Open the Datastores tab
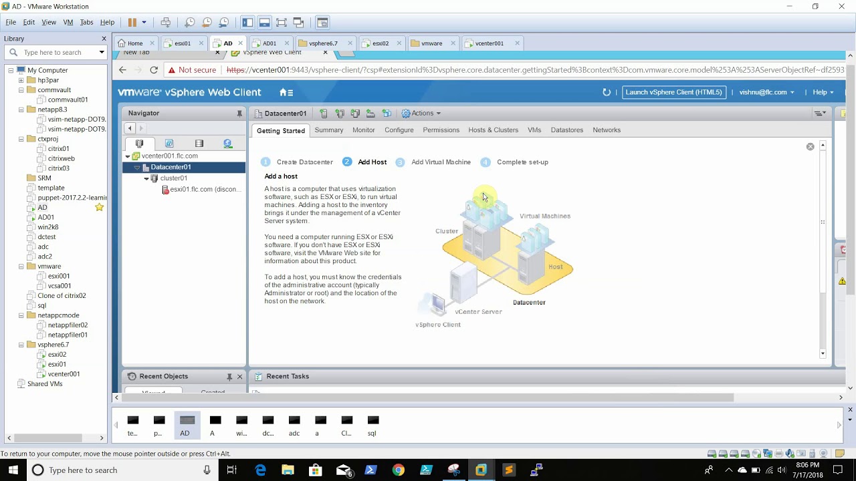Screen dimensions: 856x481 point(567,130)
